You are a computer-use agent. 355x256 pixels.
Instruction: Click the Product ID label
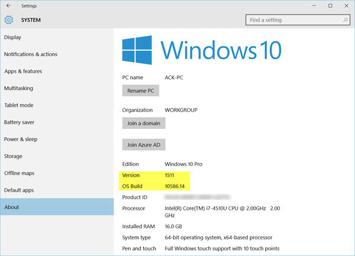pos(135,197)
